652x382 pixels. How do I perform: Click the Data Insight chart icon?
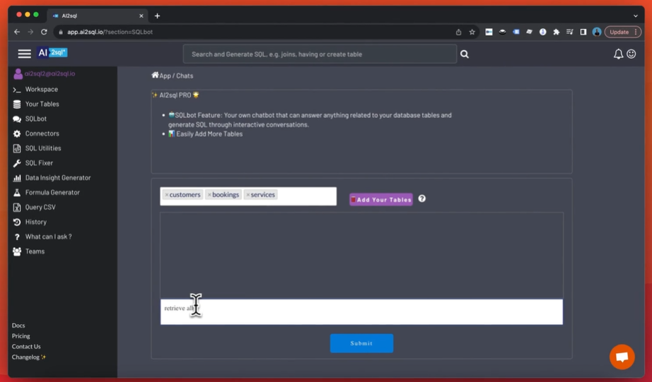tap(17, 178)
